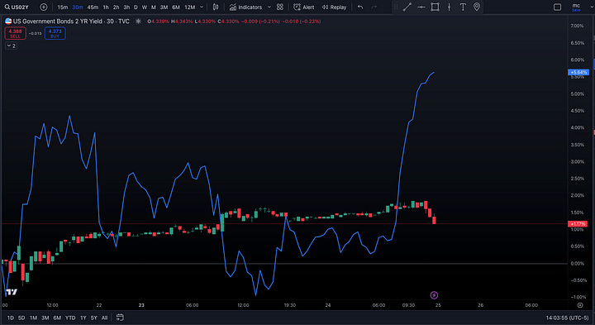Screen dimensions: 595x325
Task: Select the W weekly timeframe
Action: tap(145, 7)
